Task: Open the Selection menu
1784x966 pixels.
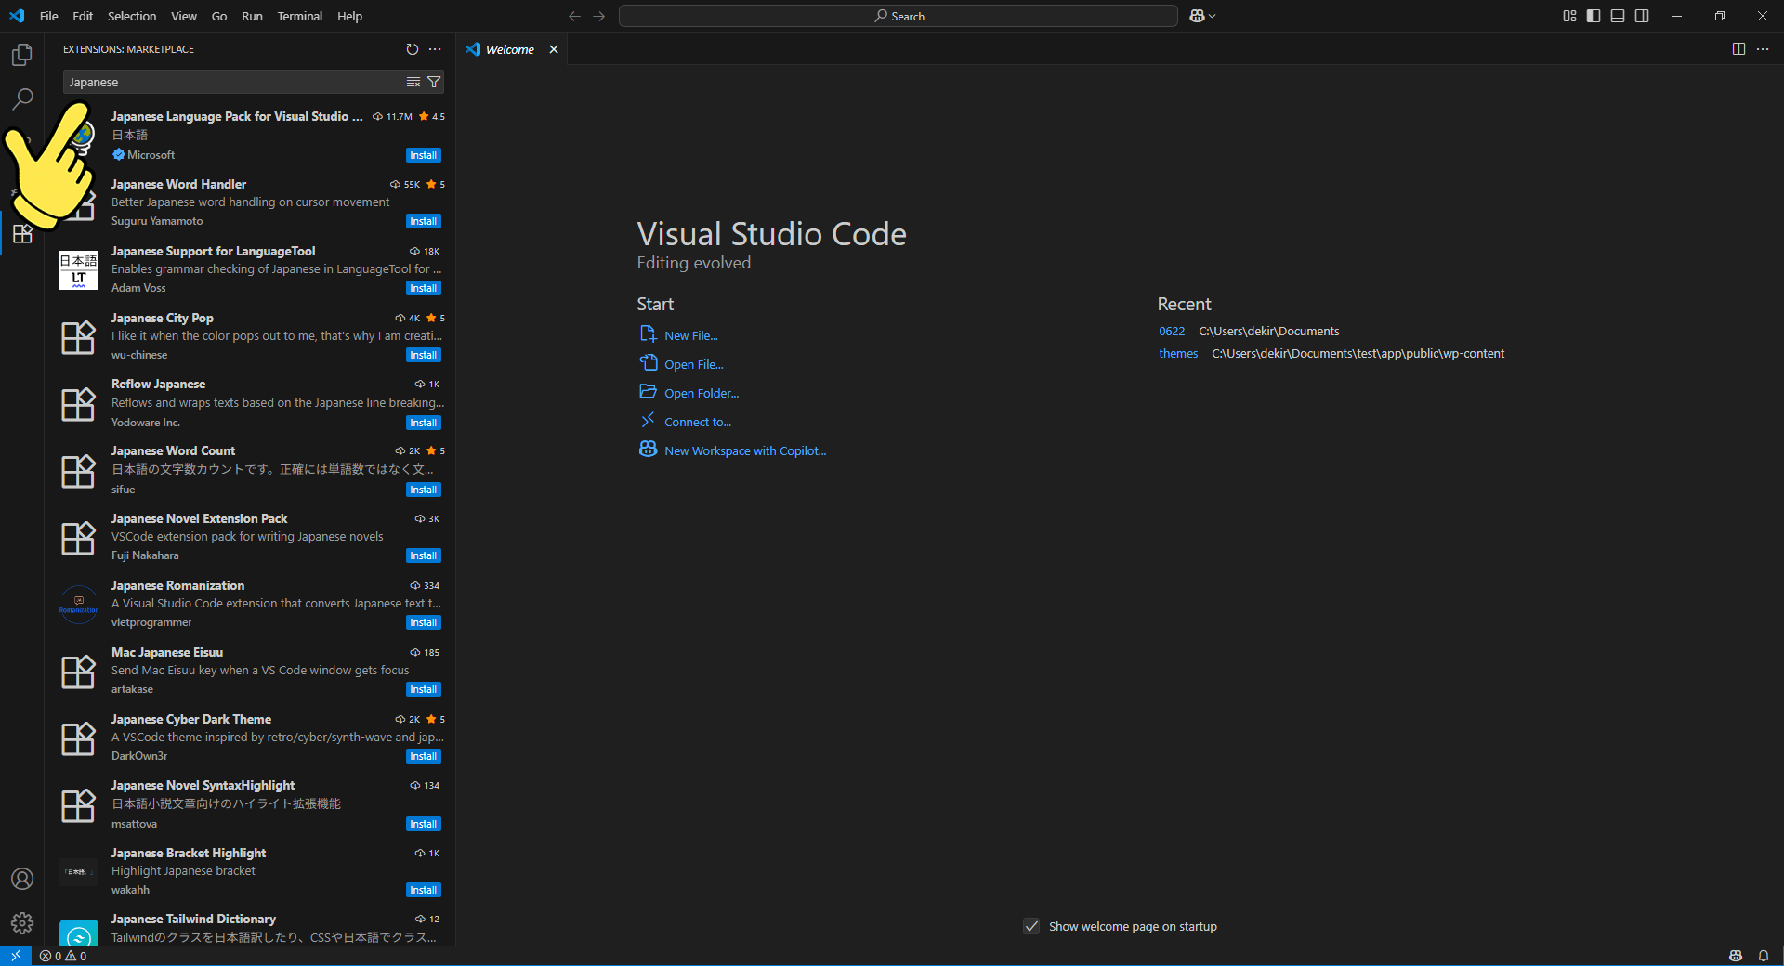Action: [x=132, y=16]
